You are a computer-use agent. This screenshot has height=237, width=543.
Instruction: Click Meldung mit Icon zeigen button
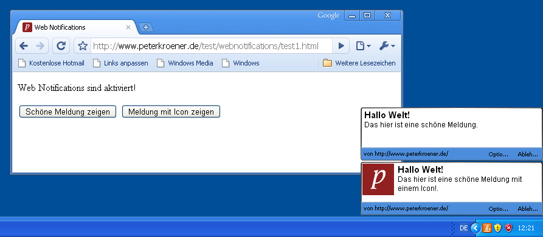[171, 112]
